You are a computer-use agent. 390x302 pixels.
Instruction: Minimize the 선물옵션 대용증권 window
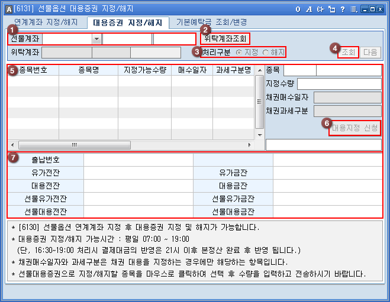click(x=365, y=9)
